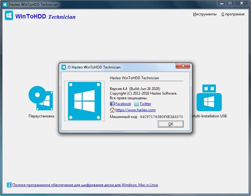
Task: Open the disk encryption software link
Action: (85, 185)
